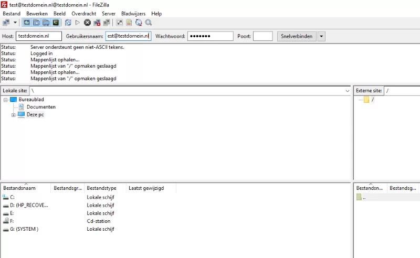Click the Externe site path field

point(402,91)
